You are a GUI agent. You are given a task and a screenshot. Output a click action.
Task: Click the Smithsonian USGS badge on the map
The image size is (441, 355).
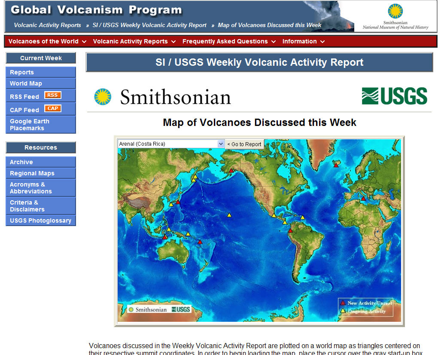point(159,309)
